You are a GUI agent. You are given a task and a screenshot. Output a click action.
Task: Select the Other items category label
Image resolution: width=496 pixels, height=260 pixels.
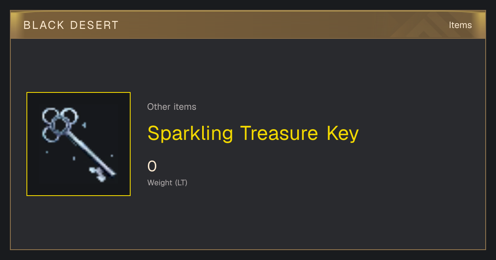[172, 107]
